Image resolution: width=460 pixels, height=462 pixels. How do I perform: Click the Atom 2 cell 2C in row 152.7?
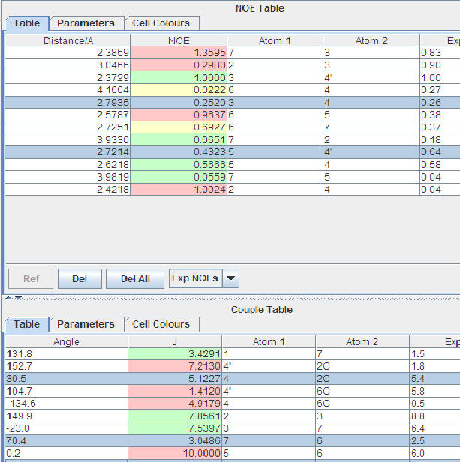[x=362, y=366]
